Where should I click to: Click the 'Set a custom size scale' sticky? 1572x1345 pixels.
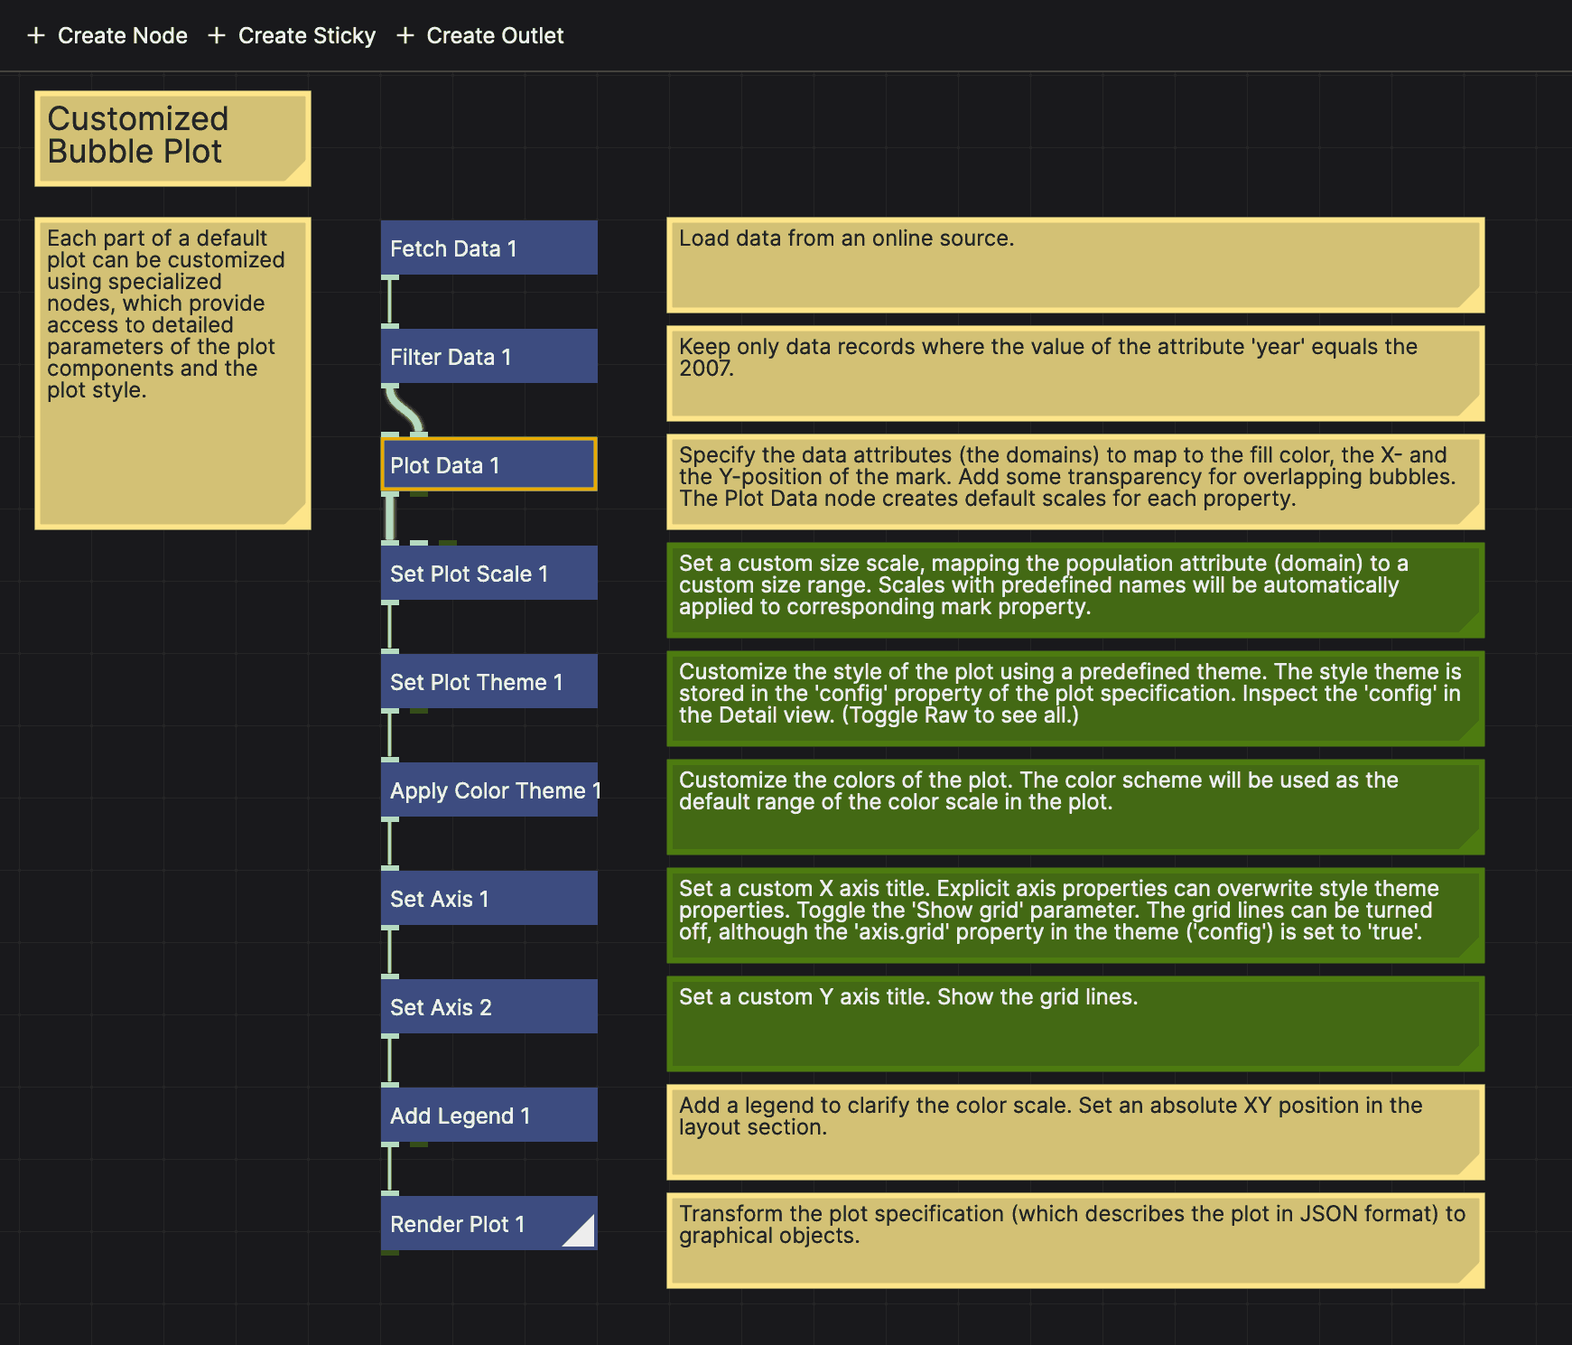(x=1075, y=590)
